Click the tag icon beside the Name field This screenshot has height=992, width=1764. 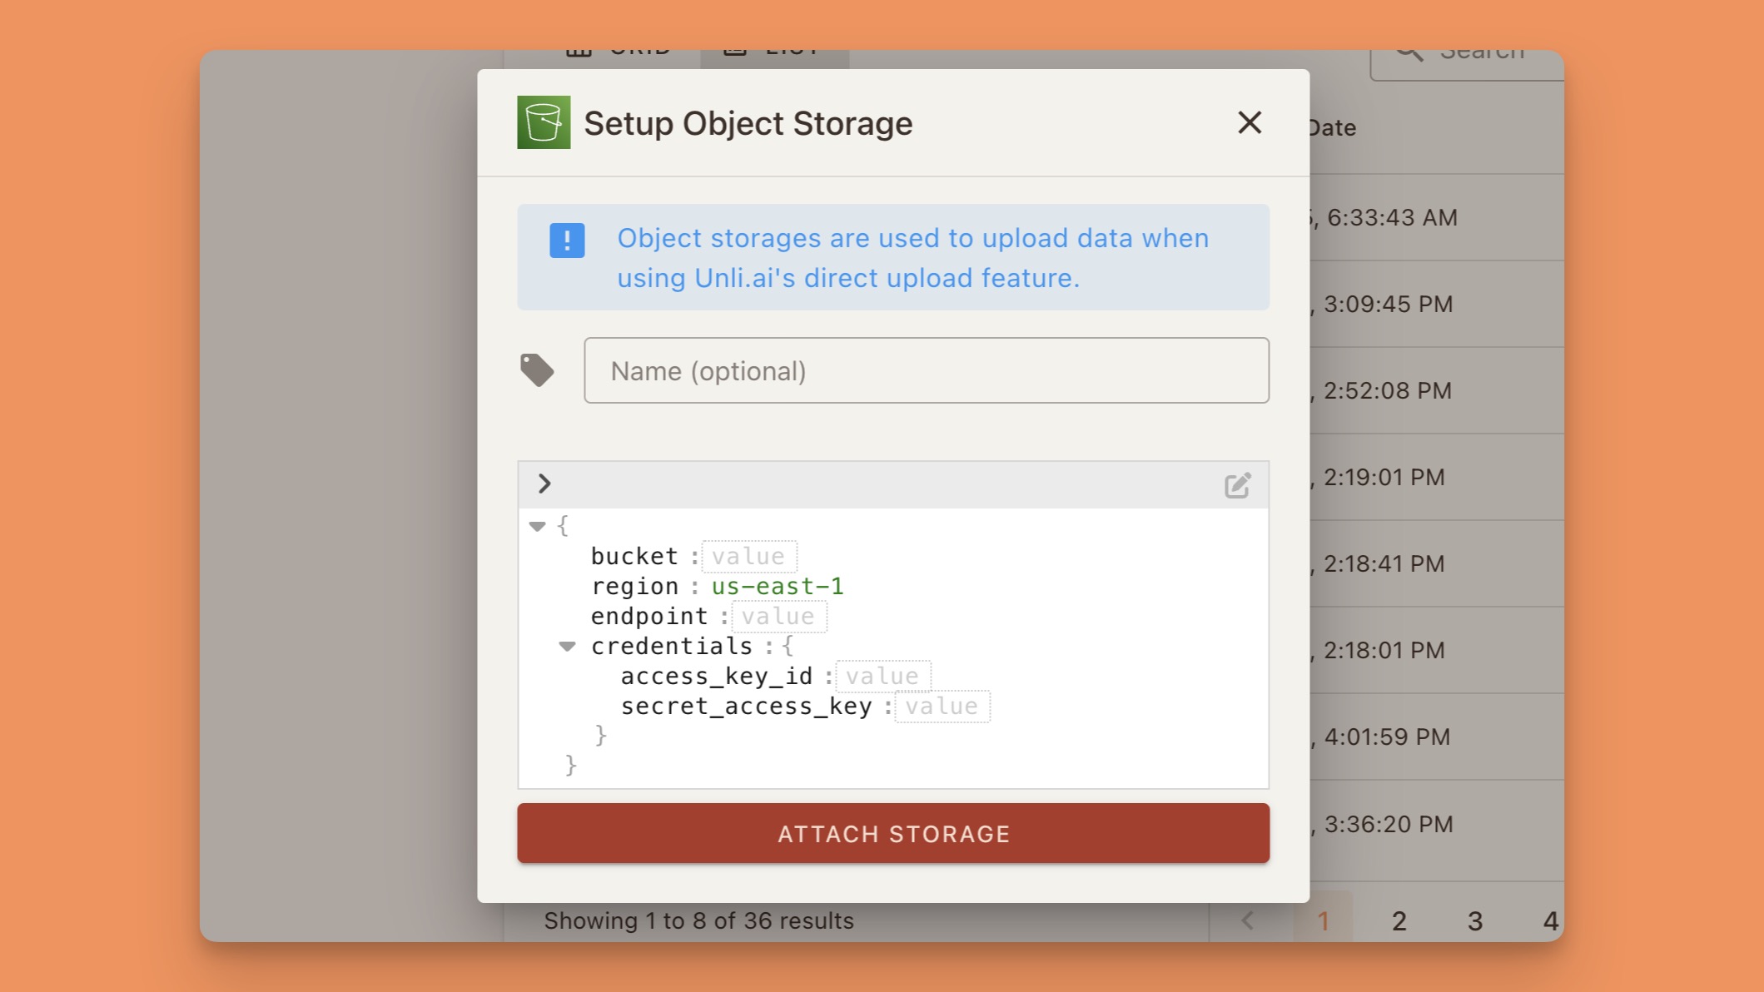(539, 370)
